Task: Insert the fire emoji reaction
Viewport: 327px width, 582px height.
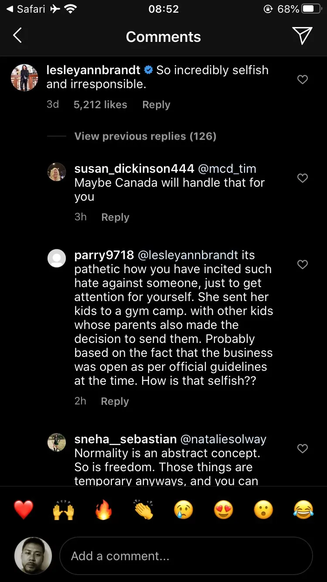Action: 103,509
